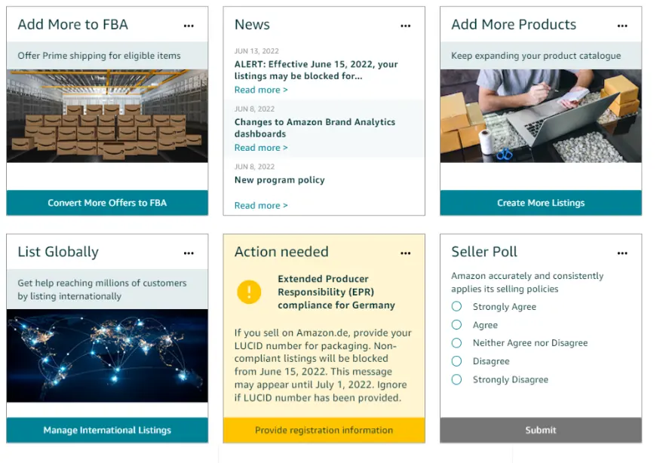Submit the Seller Poll response
666x463 pixels.
point(541,430)
